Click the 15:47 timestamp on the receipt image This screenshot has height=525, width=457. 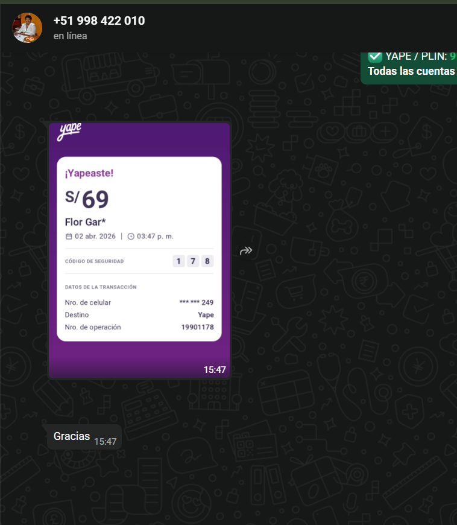[x=215, y=370]
